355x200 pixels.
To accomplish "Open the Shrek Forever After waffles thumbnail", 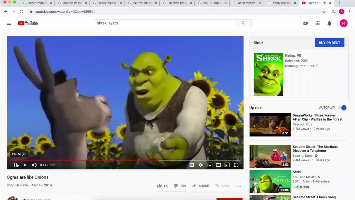I will click(x=270, y=125).
